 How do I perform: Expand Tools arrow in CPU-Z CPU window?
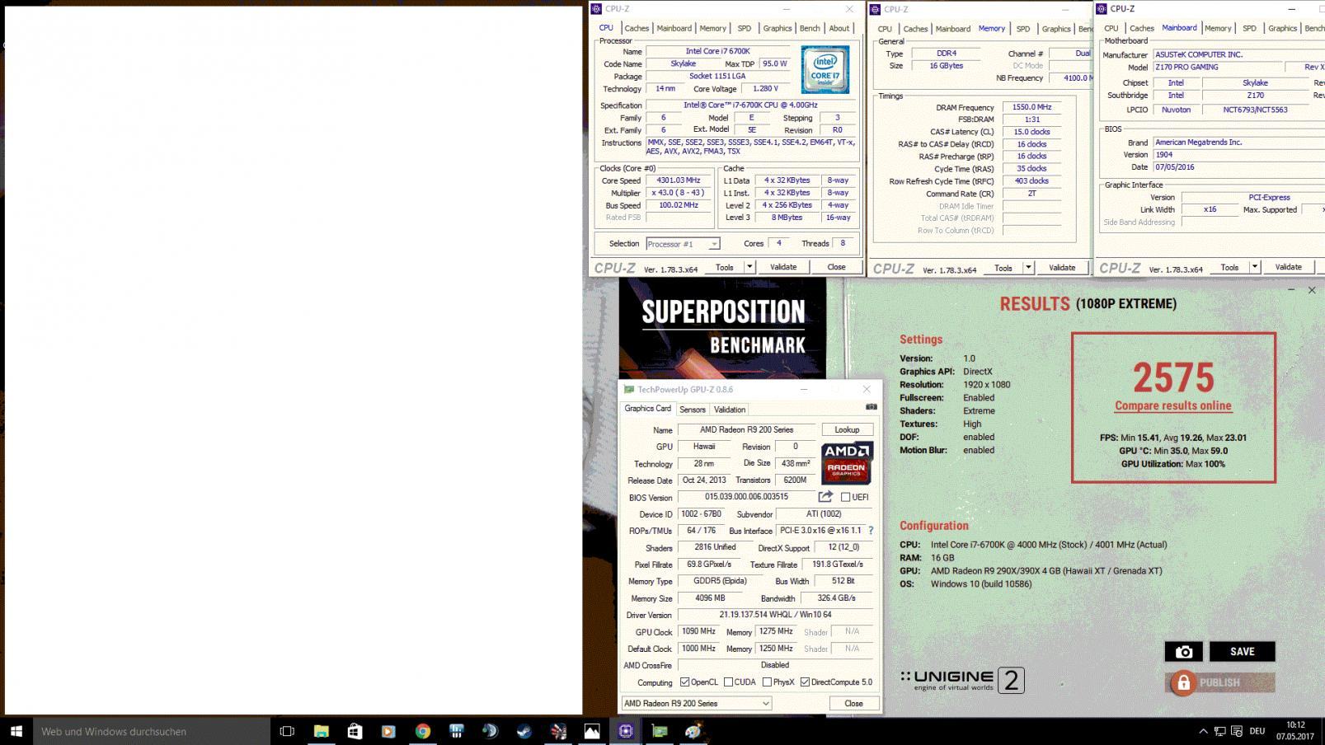749,267
